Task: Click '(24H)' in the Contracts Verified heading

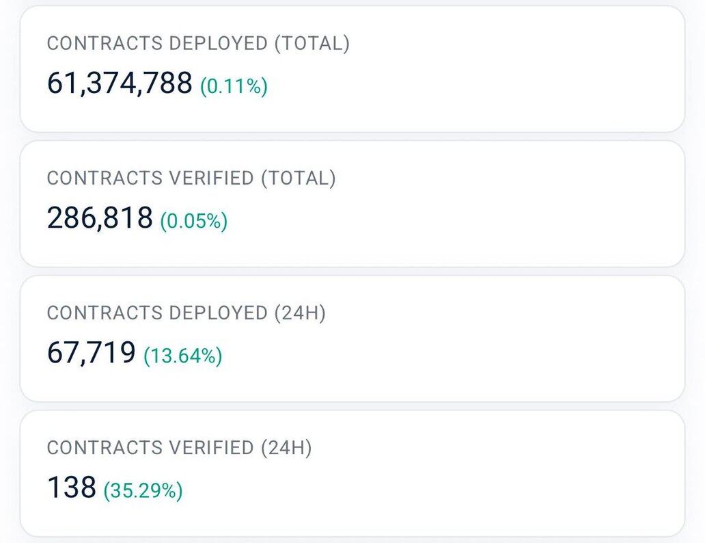Action: point(286,448)
